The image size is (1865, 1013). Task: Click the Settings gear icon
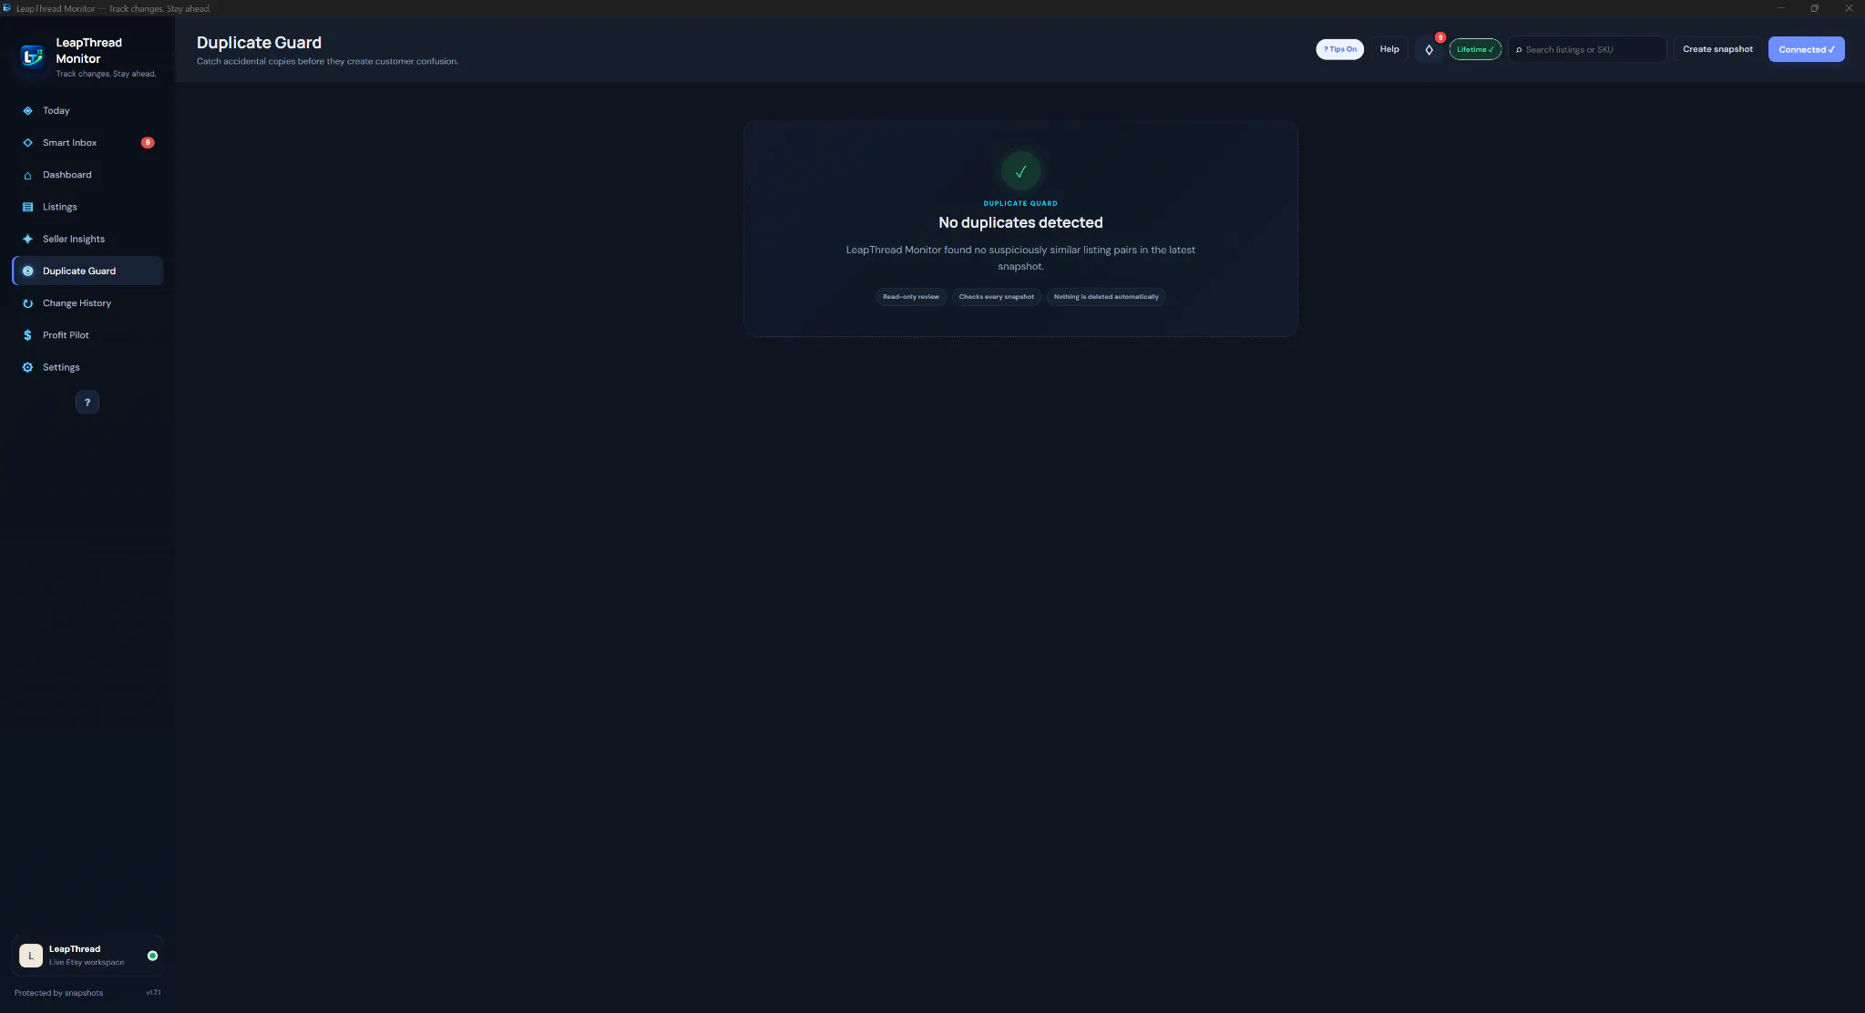point(27,367)
